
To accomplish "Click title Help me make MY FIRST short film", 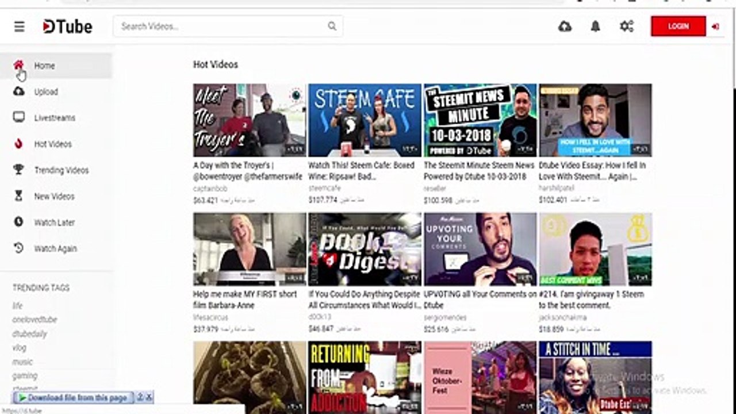I will coord(245,300).
